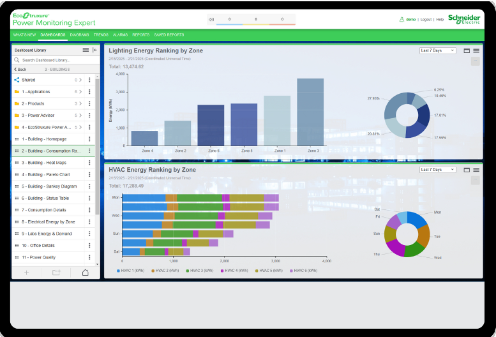Click the 27.93% slice of lighting donut
The height and width of the screenshot is (337, 496).
tap(393, 106)
